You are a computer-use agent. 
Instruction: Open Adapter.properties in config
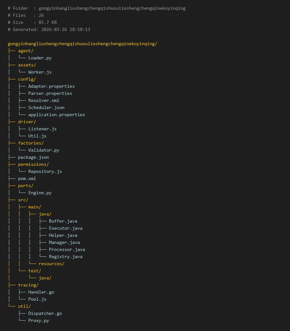(x=51, y=86)
